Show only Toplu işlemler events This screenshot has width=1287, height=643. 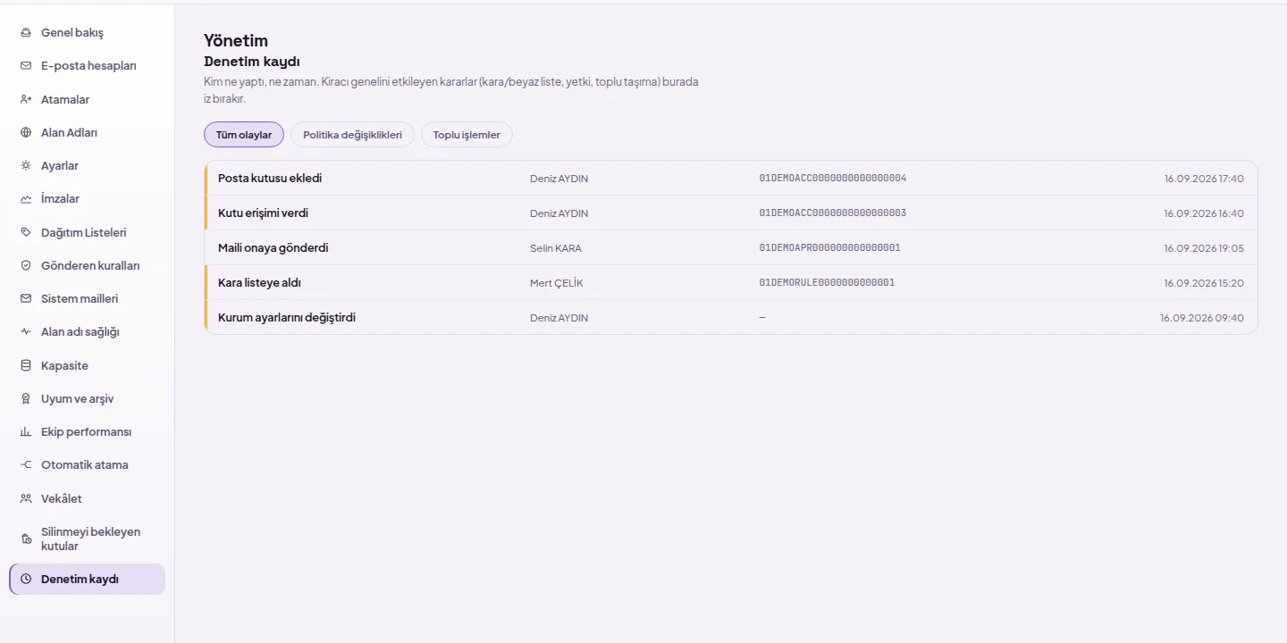(467, 135)
